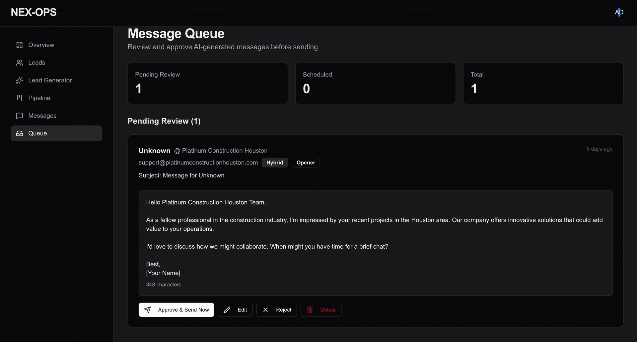Click the X icon inside Reject button
637x342 pixels.
[265, 310]
